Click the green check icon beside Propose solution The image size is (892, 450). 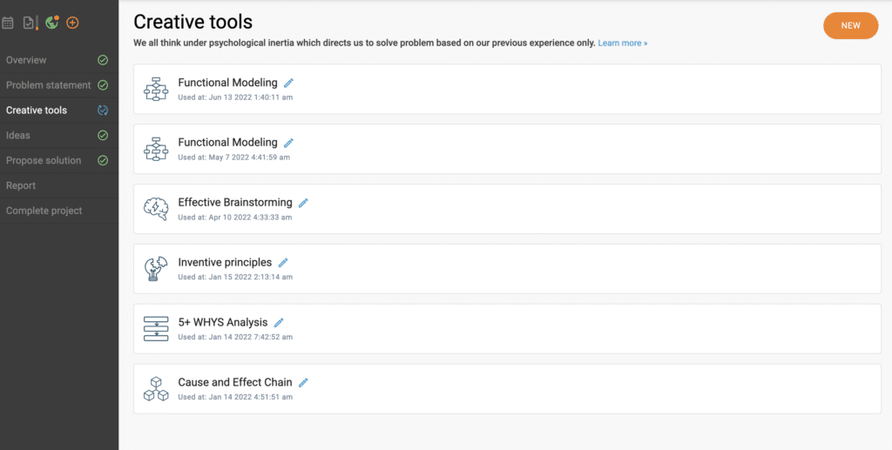[x=103, y=160]
